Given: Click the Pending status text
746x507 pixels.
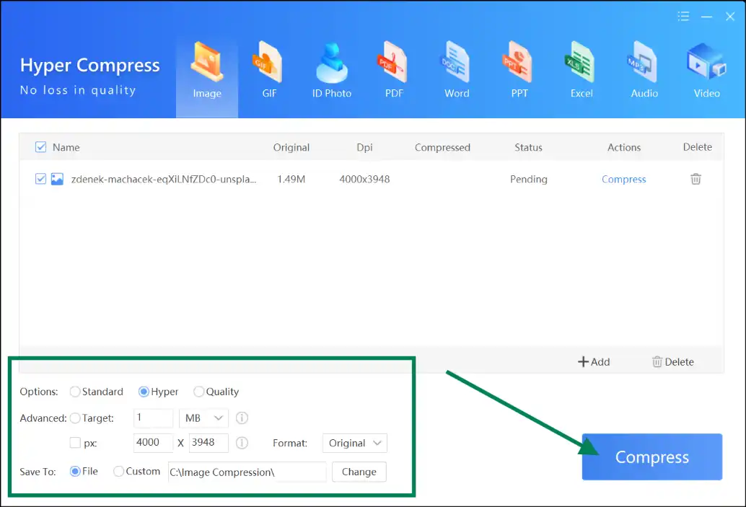Looking at the screenshot, I should pyautogui.click(x=529, y=180).
